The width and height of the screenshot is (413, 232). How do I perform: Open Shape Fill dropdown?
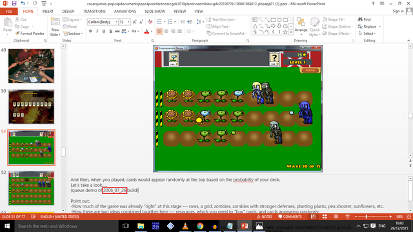click(x=334, y=19)
